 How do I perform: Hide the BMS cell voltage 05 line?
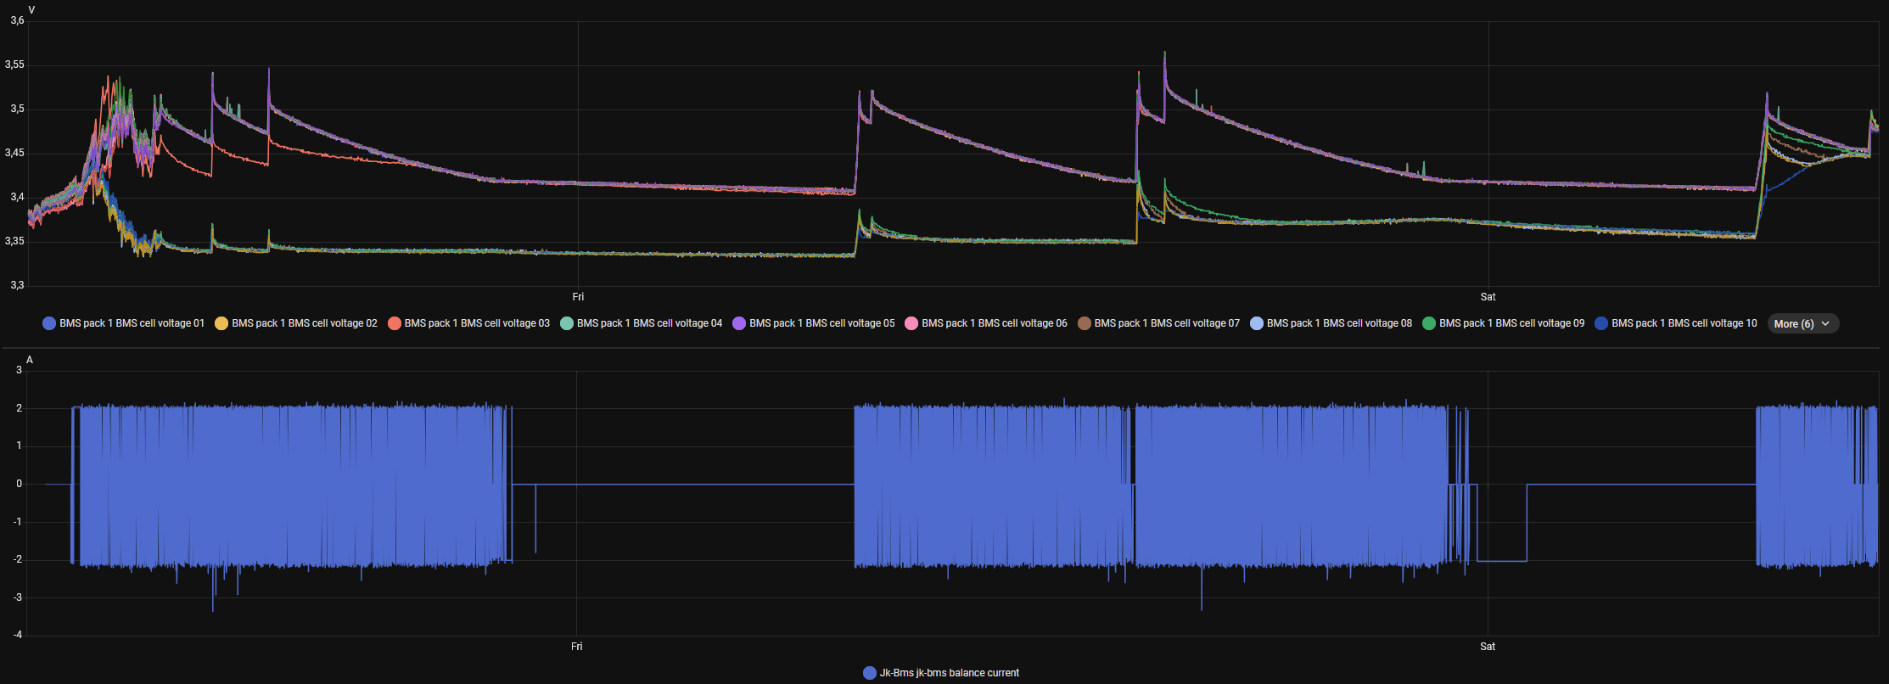814,323
